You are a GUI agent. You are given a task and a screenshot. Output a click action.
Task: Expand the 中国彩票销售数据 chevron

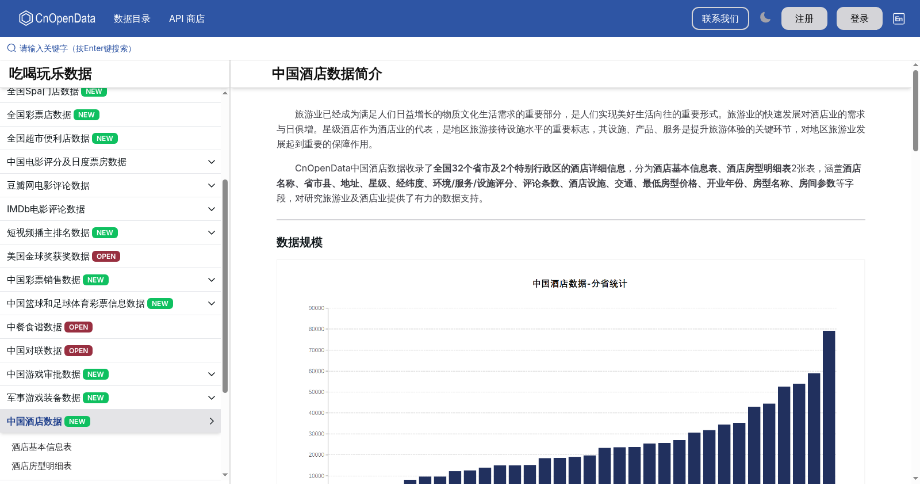coord(212,280)
